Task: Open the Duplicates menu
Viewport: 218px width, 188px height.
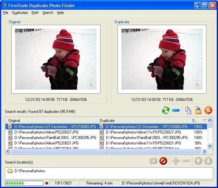Action: tap(20, 13)
